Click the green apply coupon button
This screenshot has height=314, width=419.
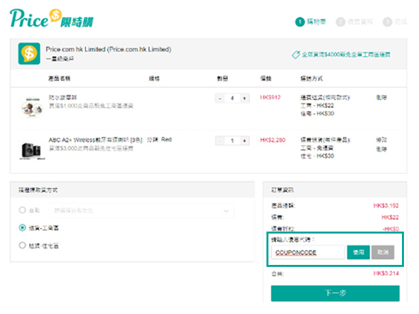click(x=358, y=253)
